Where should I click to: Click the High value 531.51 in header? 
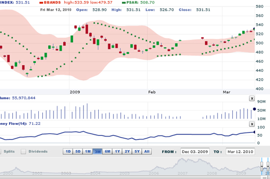(x=134, y=10)
